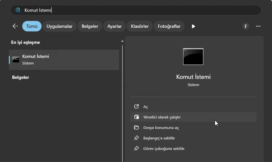Click the Belgeler section heading
Viewport: 272px width, 162px height.
point(21,77)
